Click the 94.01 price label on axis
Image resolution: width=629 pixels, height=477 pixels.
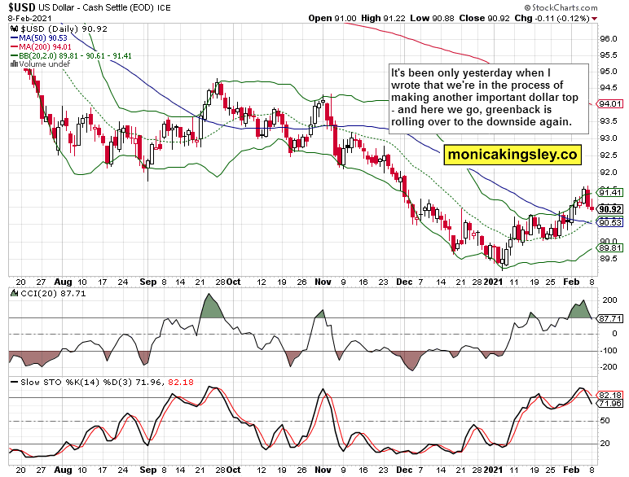pos(609,104)
